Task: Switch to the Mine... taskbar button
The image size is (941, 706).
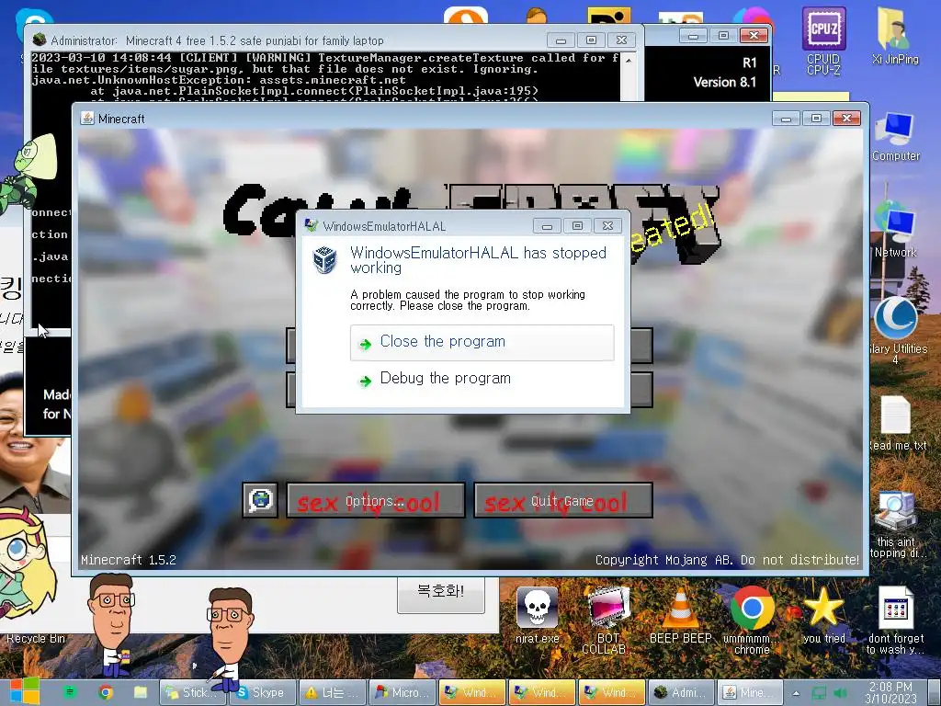Action: [750, 692]
